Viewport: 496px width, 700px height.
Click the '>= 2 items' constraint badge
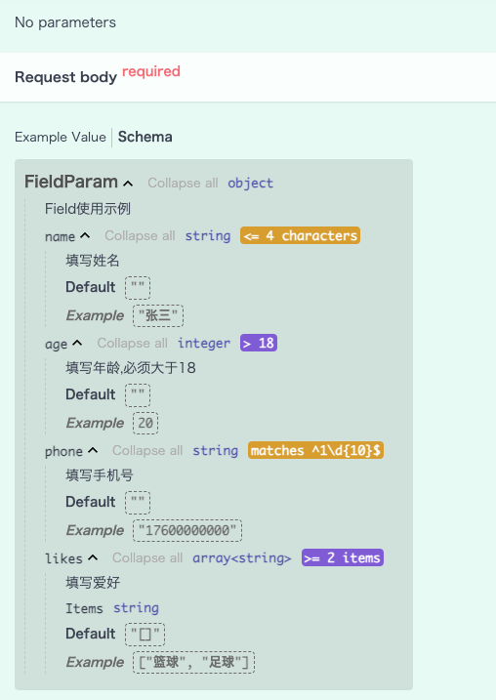(343, 557)
